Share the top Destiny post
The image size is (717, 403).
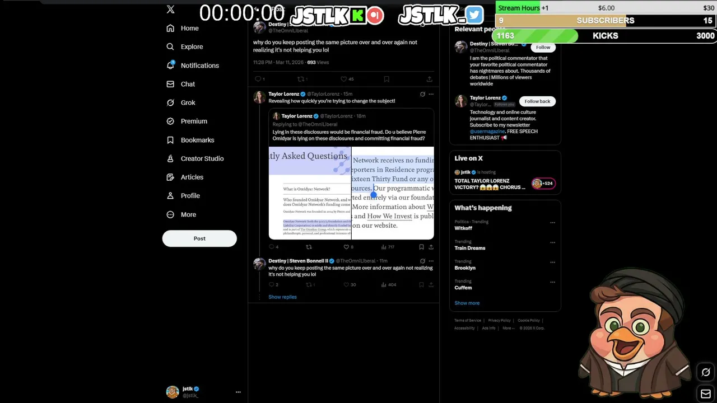coord(429,79)
